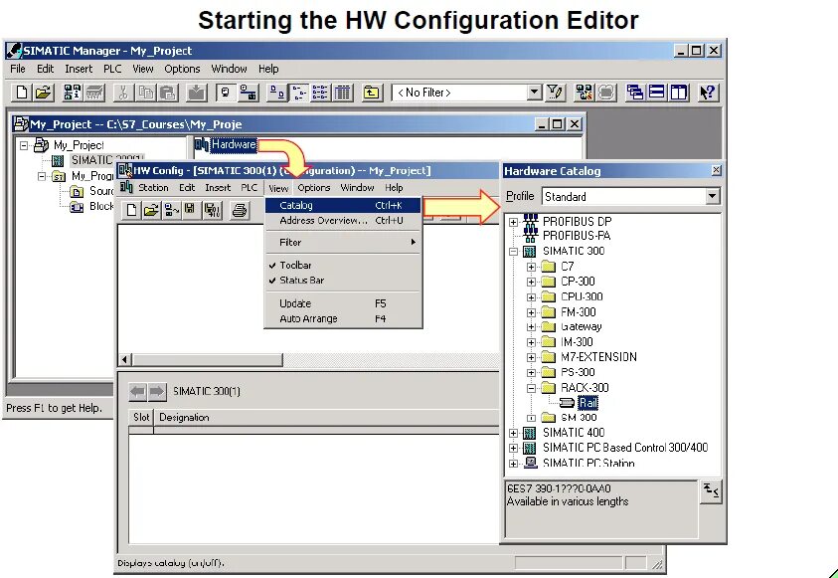The image size is (838, 578).
Task: Choose Update in View menu
Action: tap(343, 303)
